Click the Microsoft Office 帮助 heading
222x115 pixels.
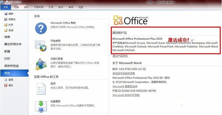[x=63, y=23]
